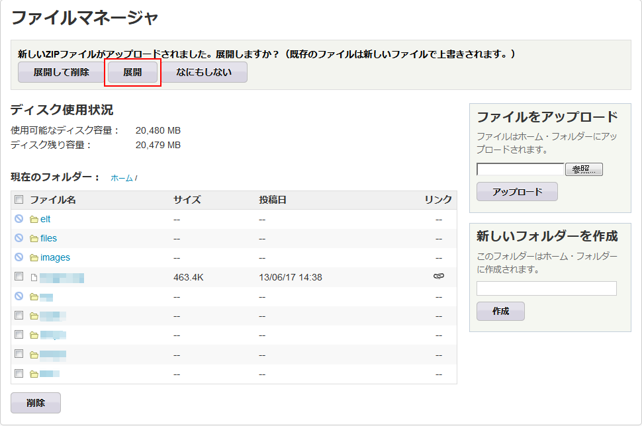This screenshot has height=426, width=642.
Task: Open the images folder
Action: 55,257
